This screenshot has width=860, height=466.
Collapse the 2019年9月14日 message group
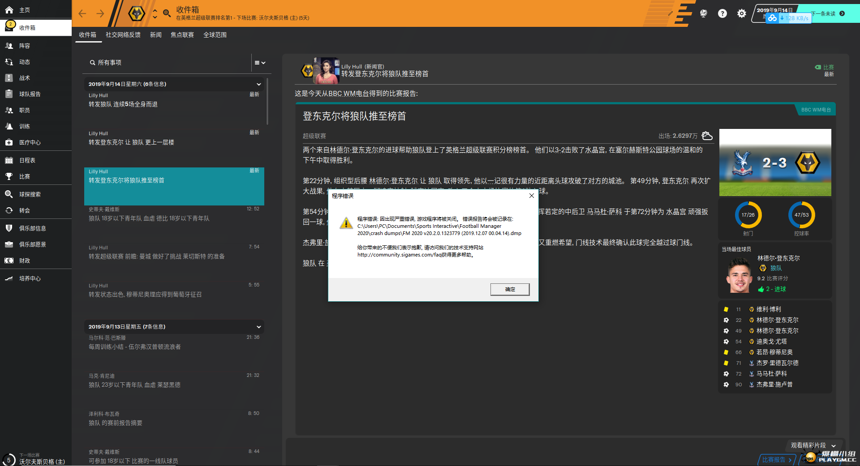tap(258, 84)
